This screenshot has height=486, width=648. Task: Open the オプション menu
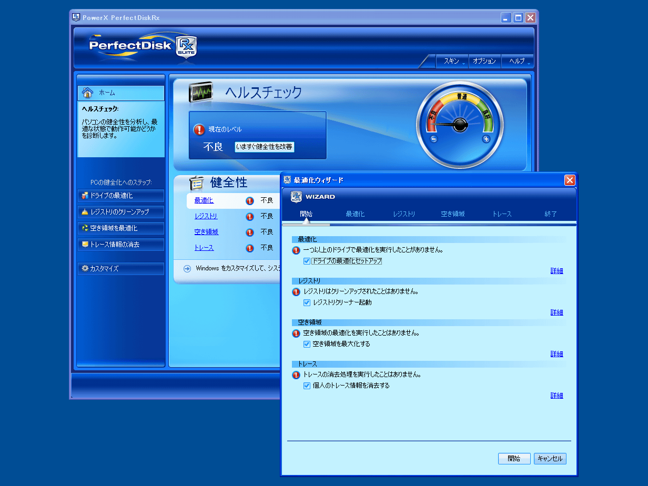pyautogui.click(x=484, y=62)
